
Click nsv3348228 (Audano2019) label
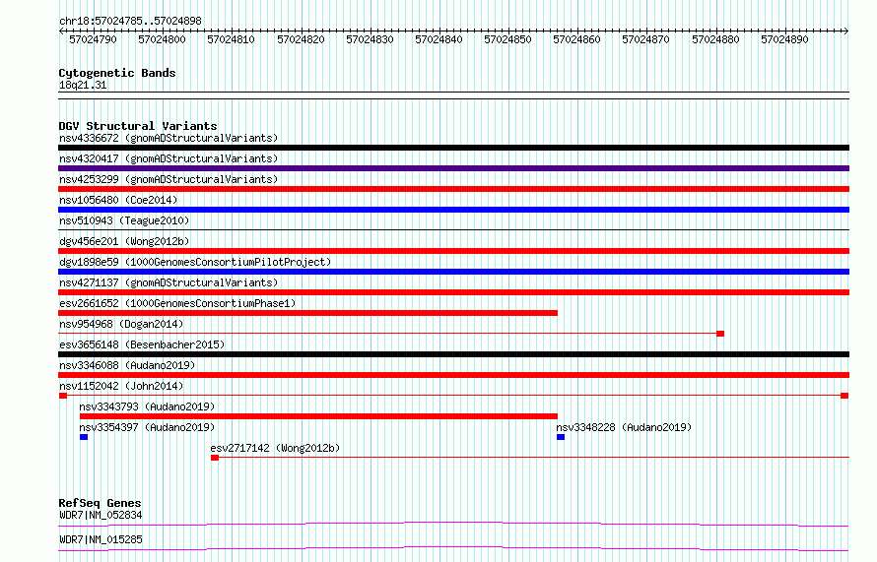point(624,427)
